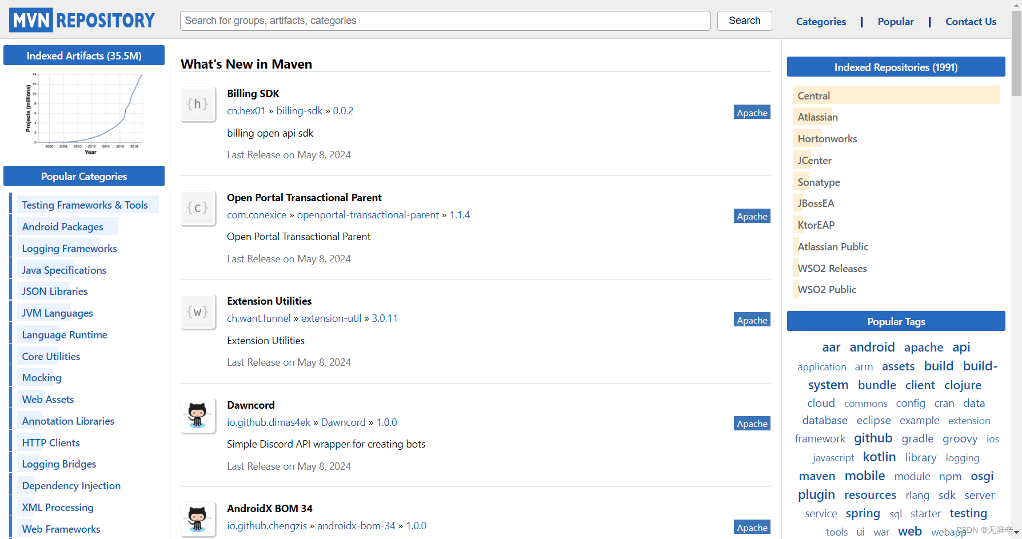Screen dimensions: 1022x539
Task: Click the Open Portal Transactional Parent project icon
Action: (197, 208)
